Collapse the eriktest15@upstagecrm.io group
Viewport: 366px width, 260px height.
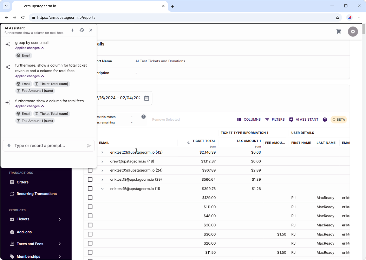[102, 189]
